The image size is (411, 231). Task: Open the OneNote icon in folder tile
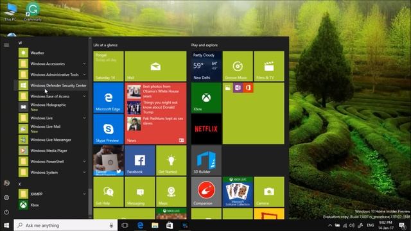(x=238, y=88)
